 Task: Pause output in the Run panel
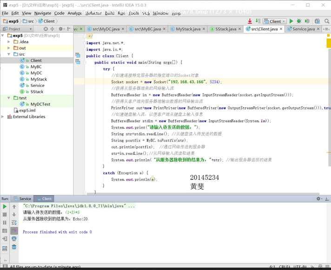click(5, 223)
